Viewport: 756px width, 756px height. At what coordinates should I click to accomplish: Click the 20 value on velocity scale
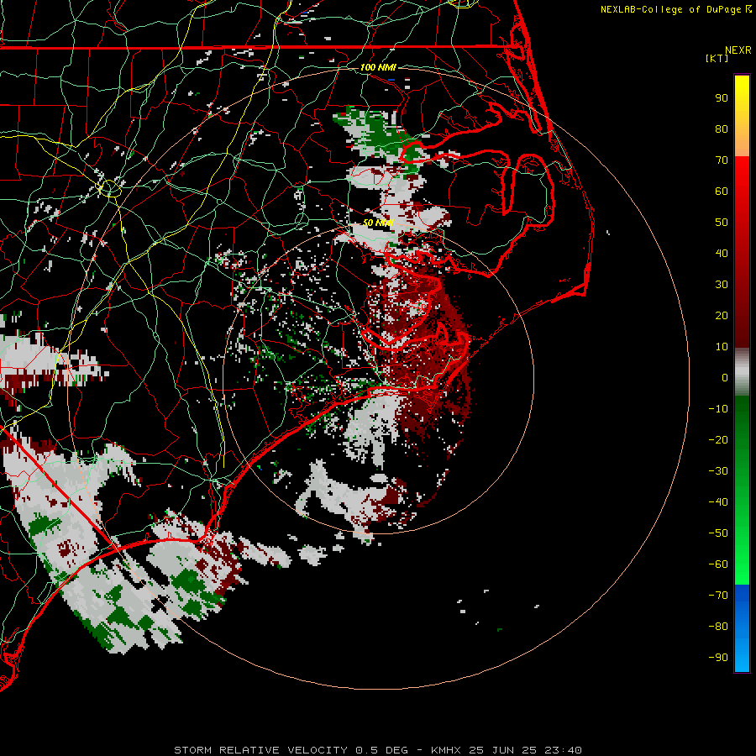pos(722,315)
